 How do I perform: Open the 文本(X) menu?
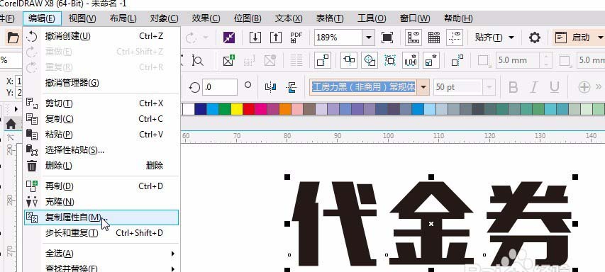point(289,18)
